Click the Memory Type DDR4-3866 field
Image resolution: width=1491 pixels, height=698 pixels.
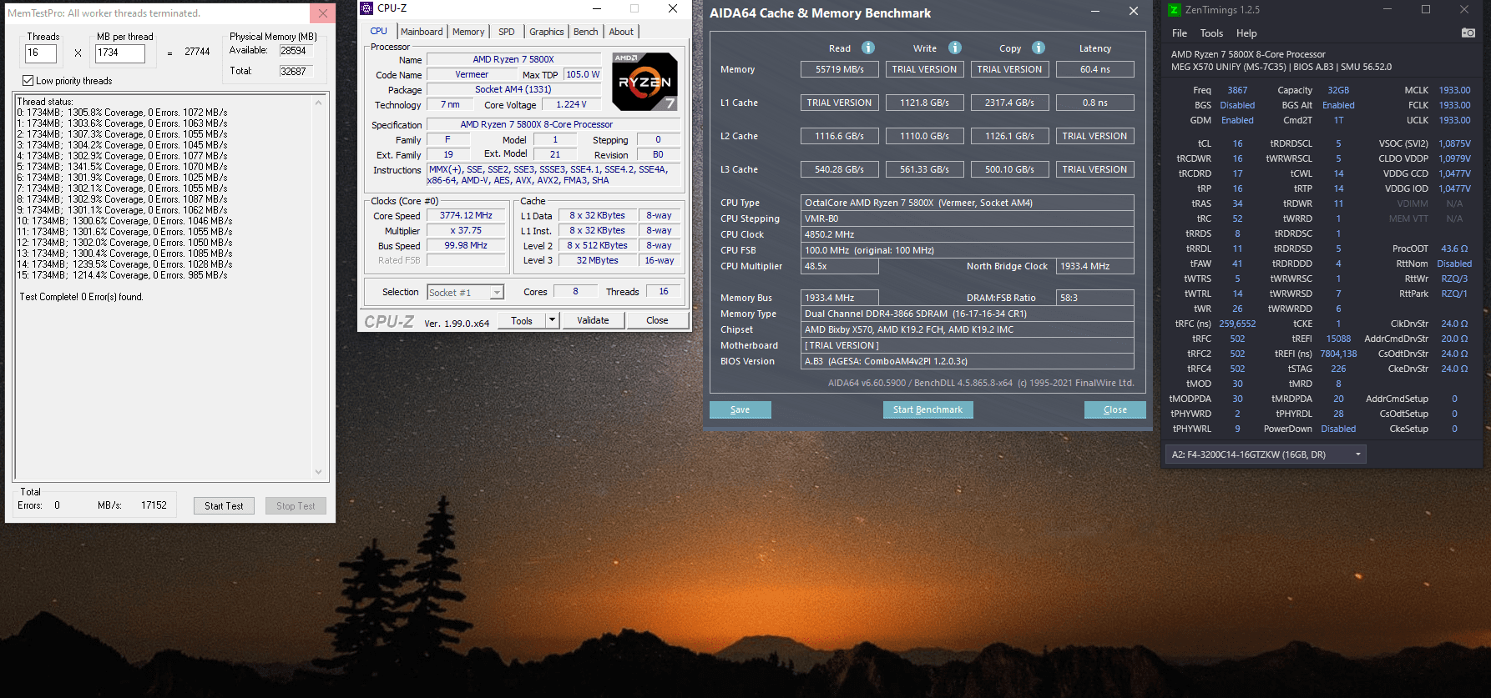pos(968,314)
